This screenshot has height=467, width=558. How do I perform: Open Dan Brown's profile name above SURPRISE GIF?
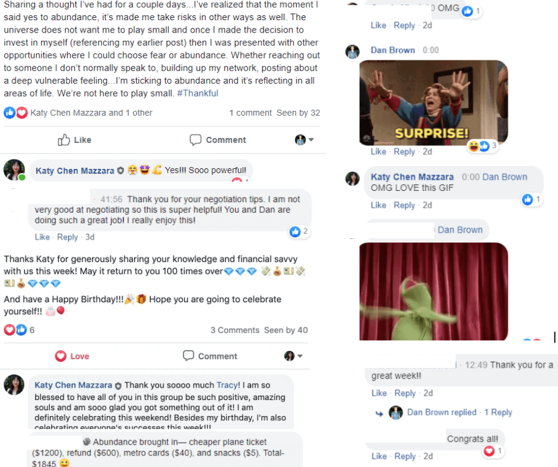(x=393, y=50)
